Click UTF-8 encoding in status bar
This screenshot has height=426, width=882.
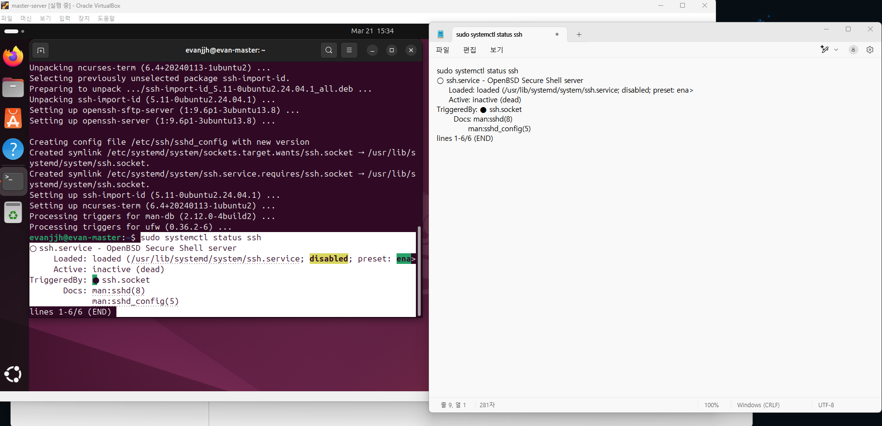[826, 405]
